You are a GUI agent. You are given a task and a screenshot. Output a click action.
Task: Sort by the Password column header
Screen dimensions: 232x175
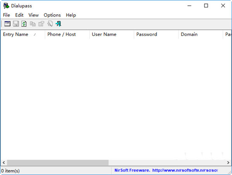(156, 34)
